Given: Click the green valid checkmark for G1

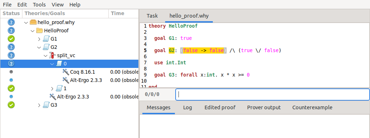Looking at the screenshot, I should coord(11,39).
